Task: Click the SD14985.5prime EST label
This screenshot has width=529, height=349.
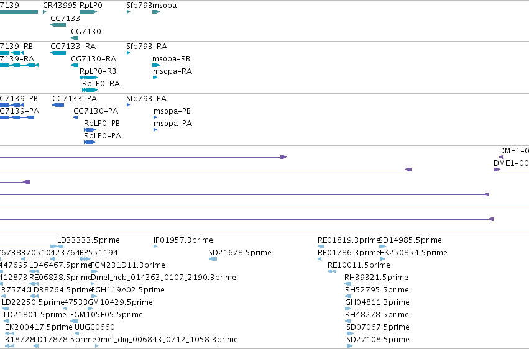Action: pyautogui.click(x=411, y=240)
